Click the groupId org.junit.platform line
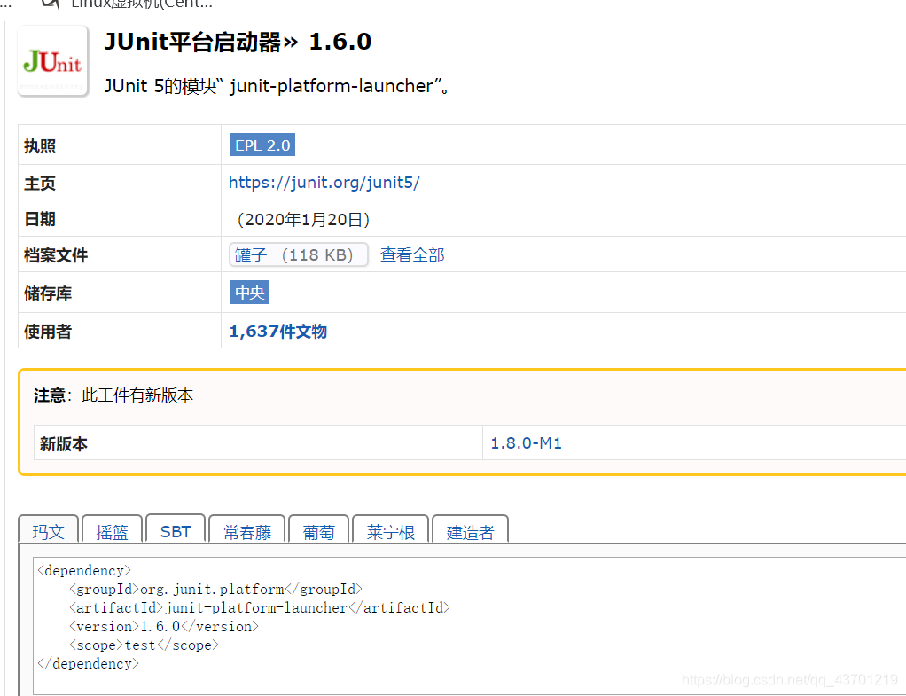This screenshot has height=696, width=906. [x=215, y=589]
